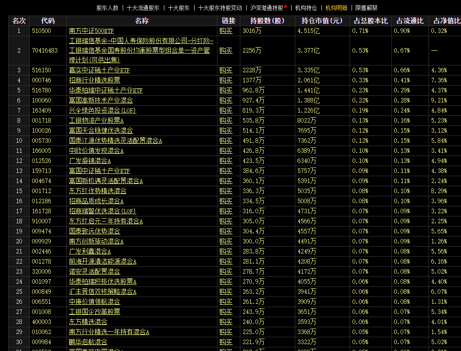Open 十大股东持股变动 tab
Screen dimensions: 461x351
[x=220, y=8]
